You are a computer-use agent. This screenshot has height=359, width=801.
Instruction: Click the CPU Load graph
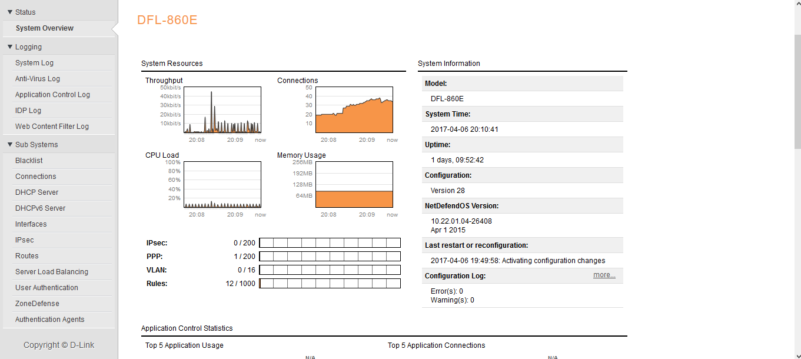(222, 185)
